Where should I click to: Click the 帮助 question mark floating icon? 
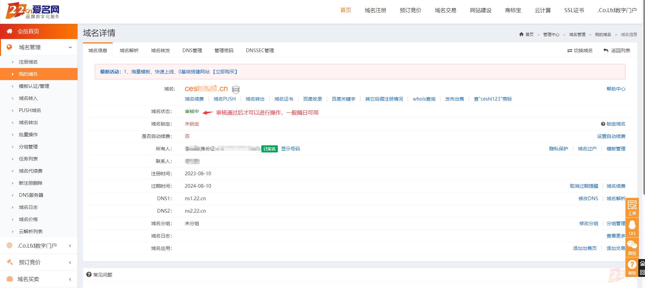click(632, 267)
